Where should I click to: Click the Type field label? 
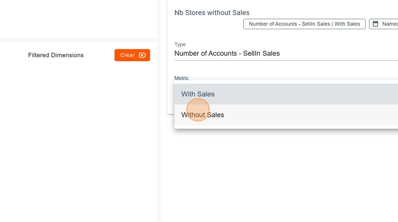pyautogui.click(x=180, y=45)
